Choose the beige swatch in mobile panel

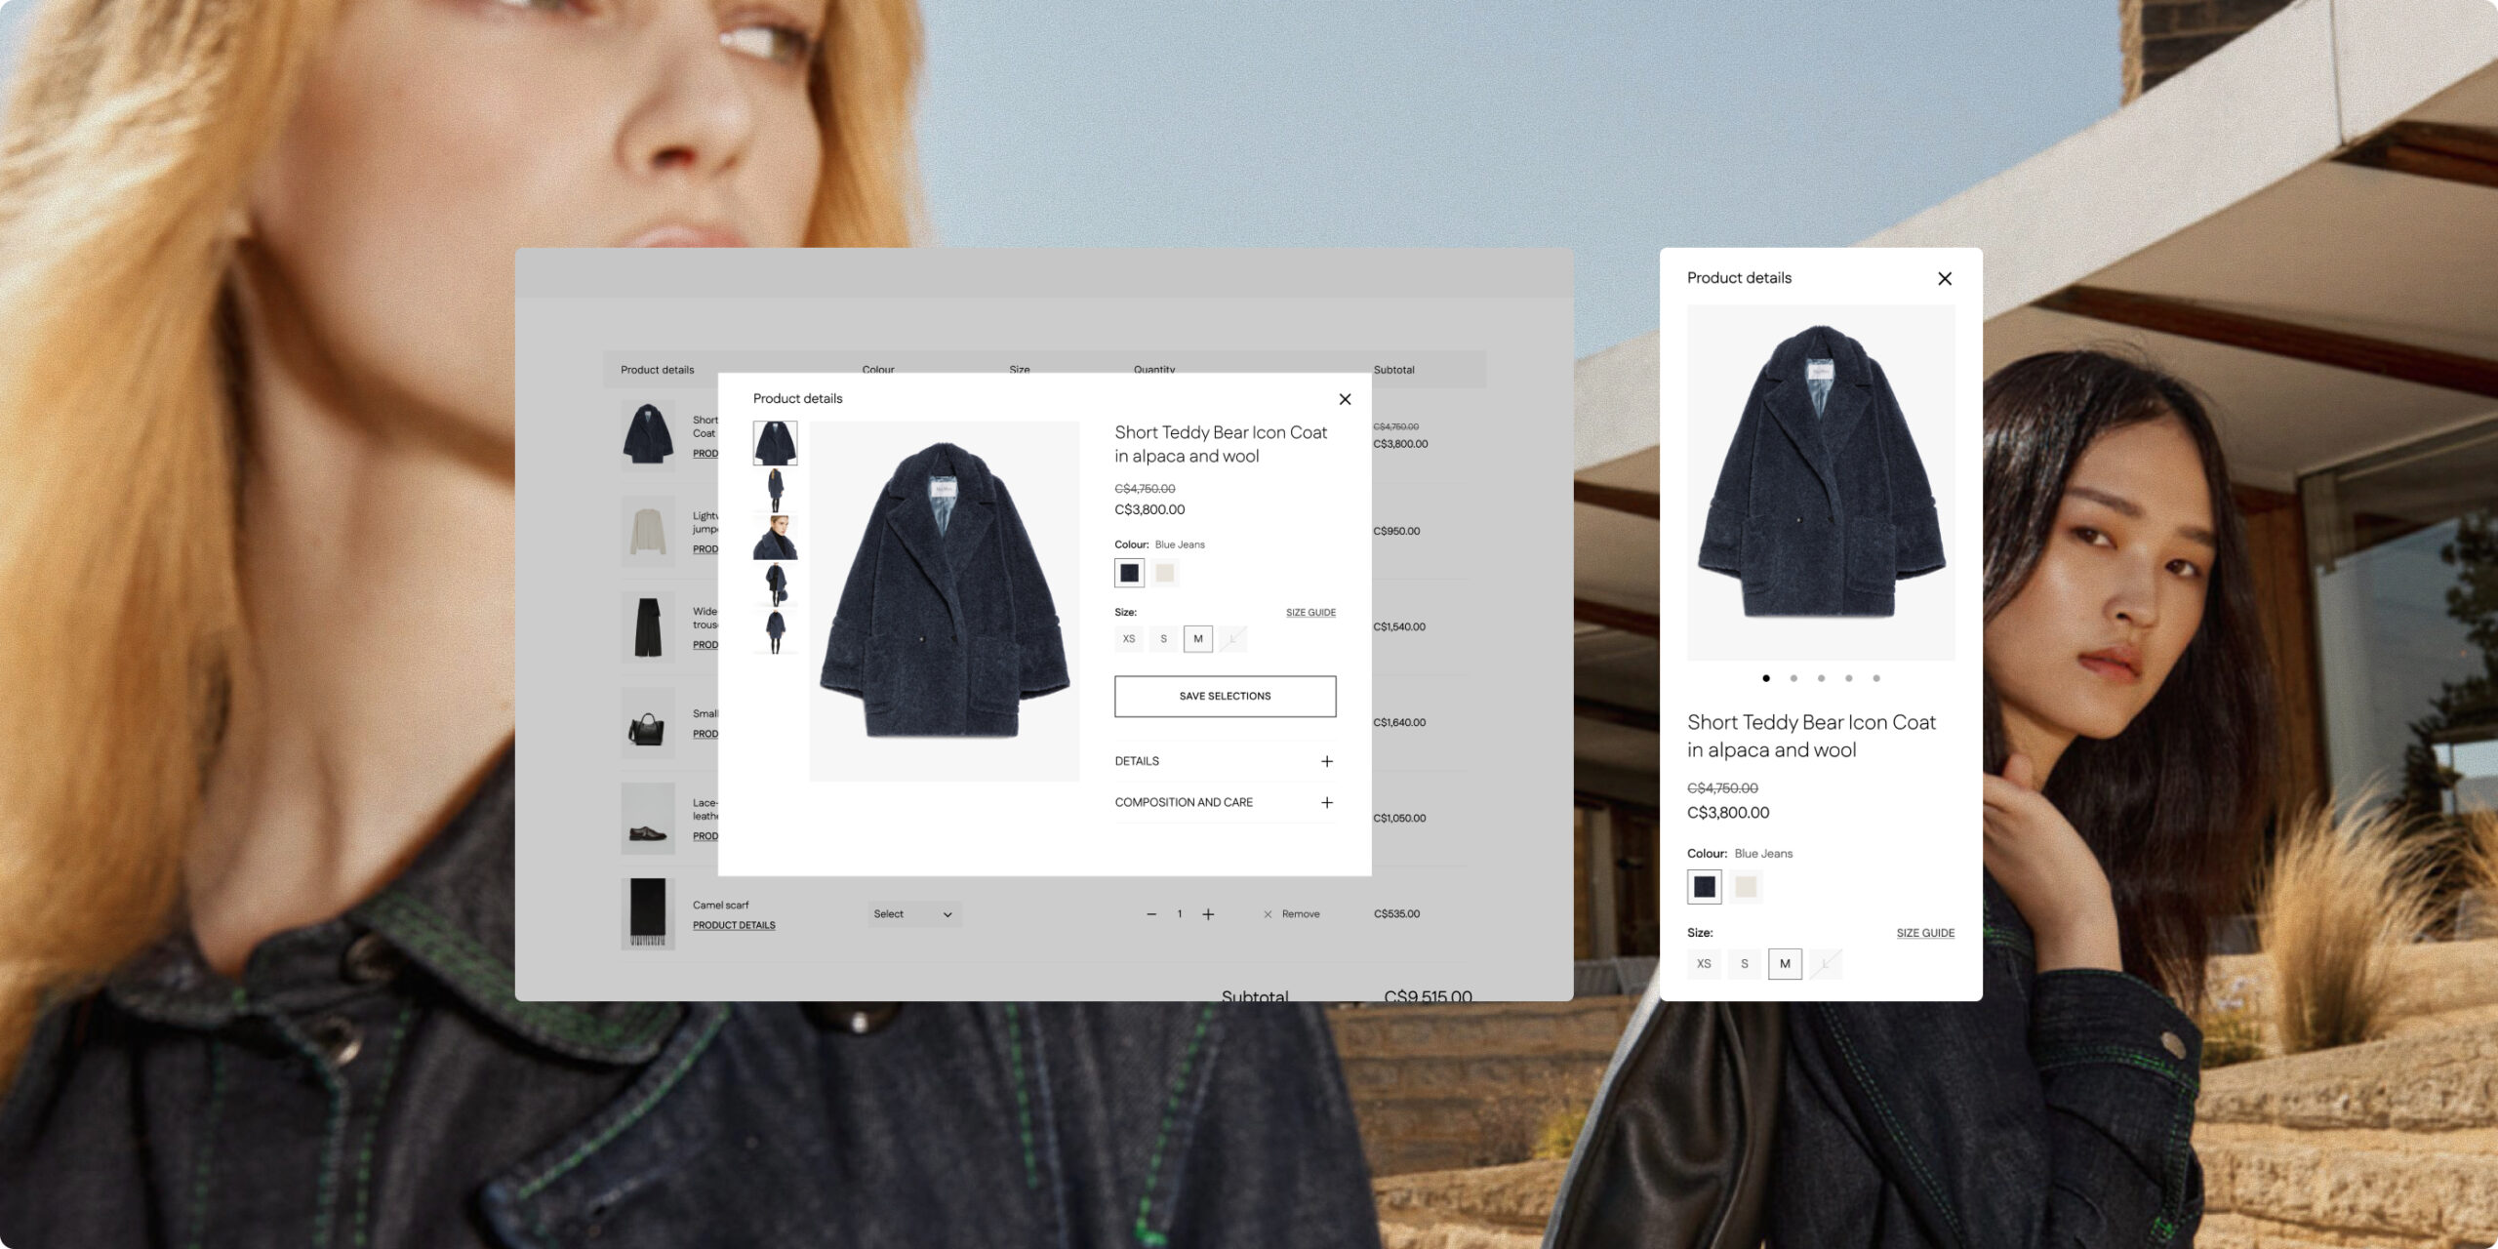pos(1746,887)
